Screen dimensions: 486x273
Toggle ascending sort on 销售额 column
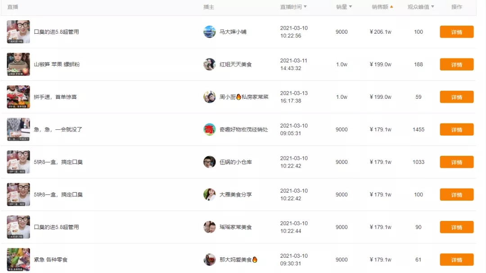click(391, 7)
